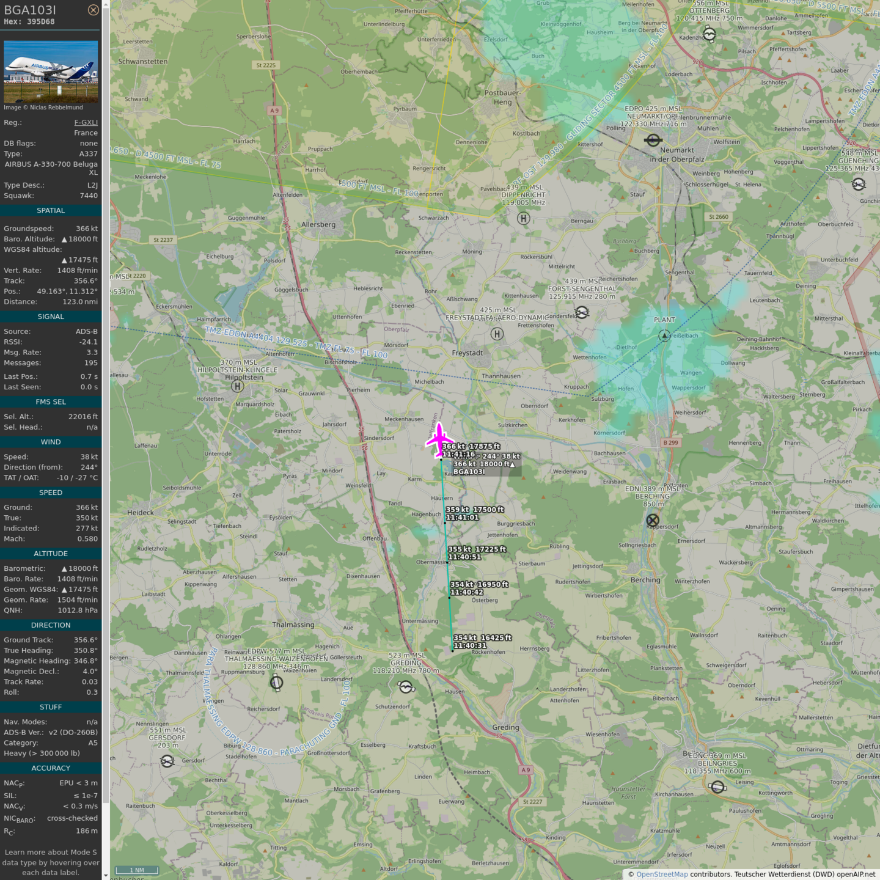This screenshot has width=880, height=880.
Task: Select the Hilpoltstein-Klingele heliport H icon
Action: [x=238, y=386]
